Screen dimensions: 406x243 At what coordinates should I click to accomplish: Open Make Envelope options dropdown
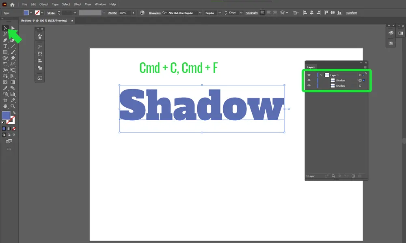click(x=287, y=13)
